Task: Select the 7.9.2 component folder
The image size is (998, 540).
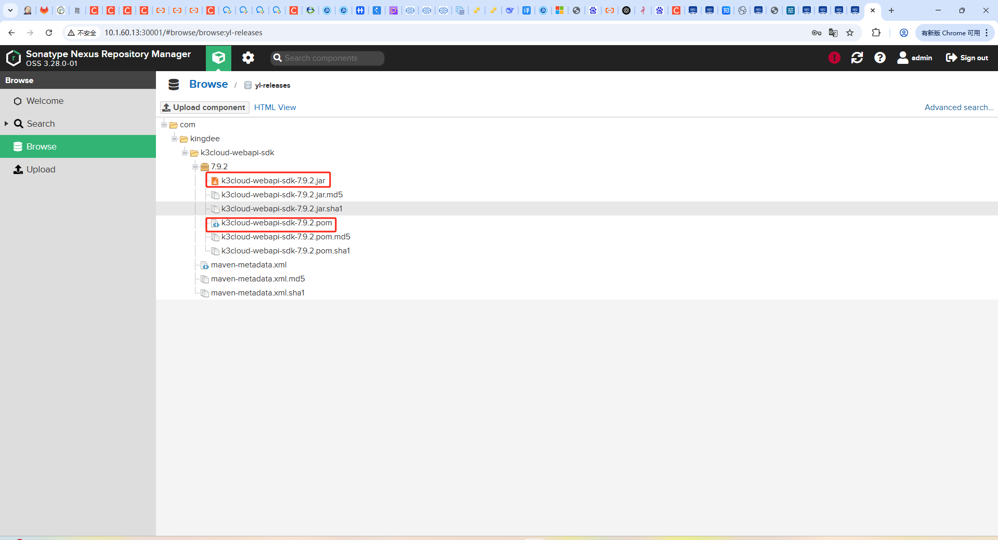Action: (x=219, y=167)
